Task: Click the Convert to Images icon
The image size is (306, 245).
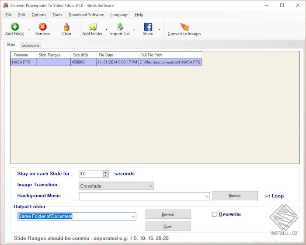Action: [x=184, y=27]
